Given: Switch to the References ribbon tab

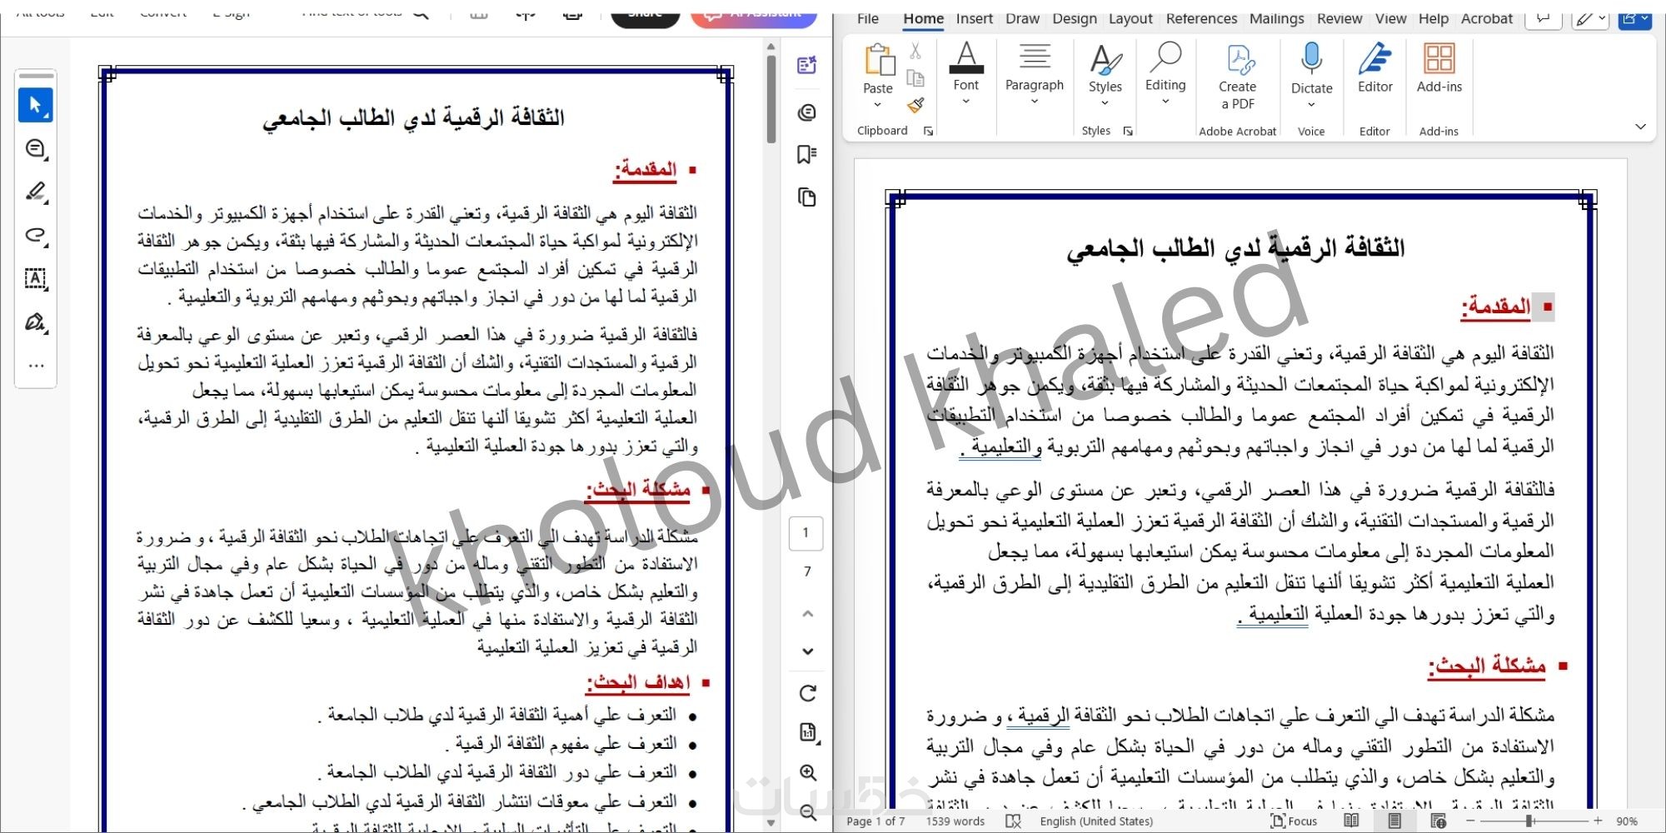Looking at the screenshot, I should pyautogui.click(x=1201, y=18).
